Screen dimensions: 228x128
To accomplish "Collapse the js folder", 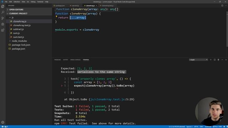I will tap(29, 17).
